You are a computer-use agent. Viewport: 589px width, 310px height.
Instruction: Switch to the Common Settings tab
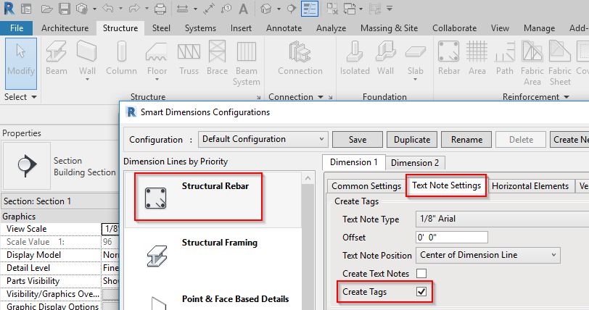pyautogui.click(x=366, y=185)
